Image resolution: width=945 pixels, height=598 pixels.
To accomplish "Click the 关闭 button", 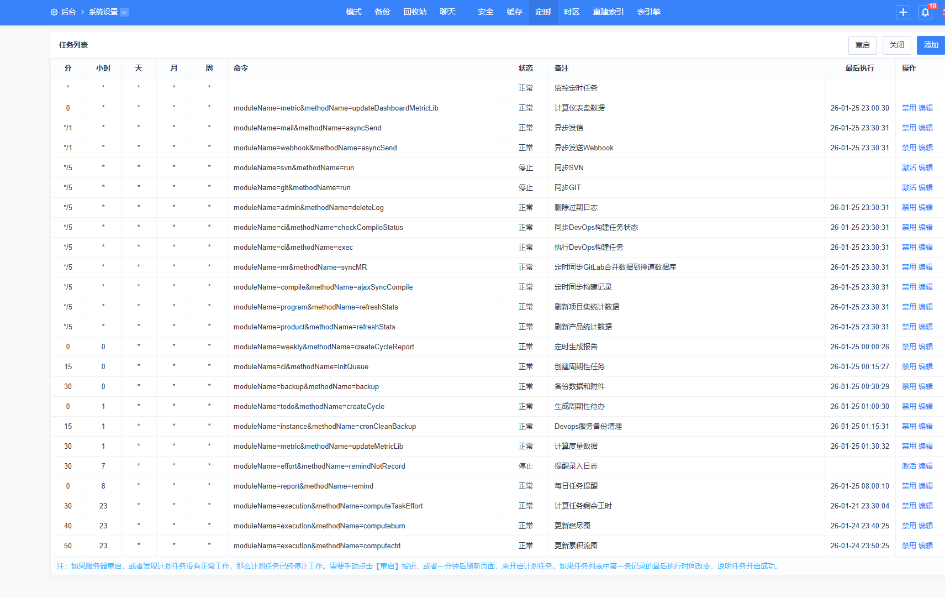I will 897,45.
